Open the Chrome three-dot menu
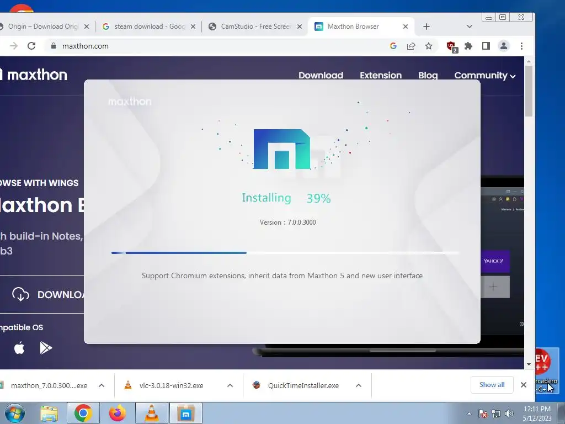 coord(521,46)
